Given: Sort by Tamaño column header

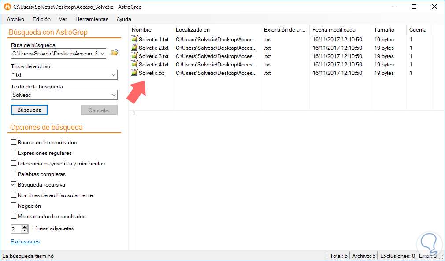Looking at the screenshot, I should 389,29.
